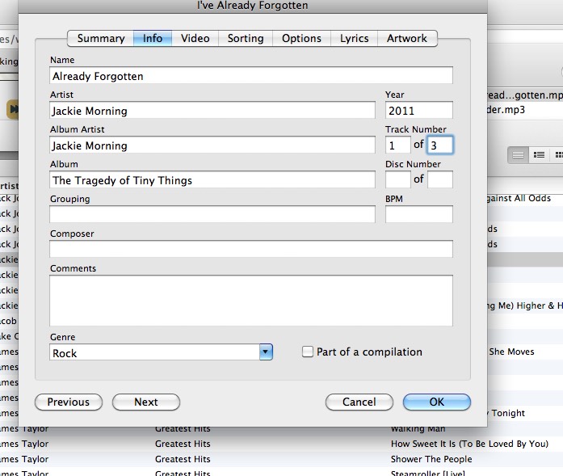Switch to the Lyrics tab
Viewport: 563px width, 476px height.
point(355,39)
